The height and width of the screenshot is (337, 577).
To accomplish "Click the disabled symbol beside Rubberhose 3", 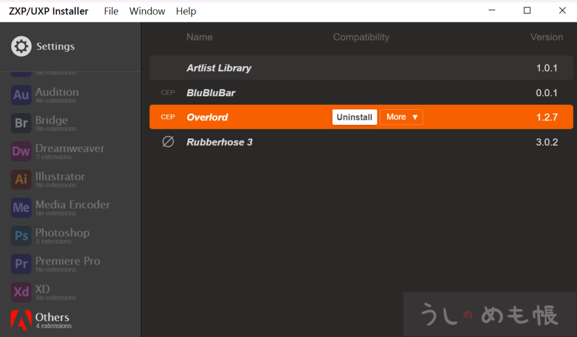I will [x=168, y=142].
